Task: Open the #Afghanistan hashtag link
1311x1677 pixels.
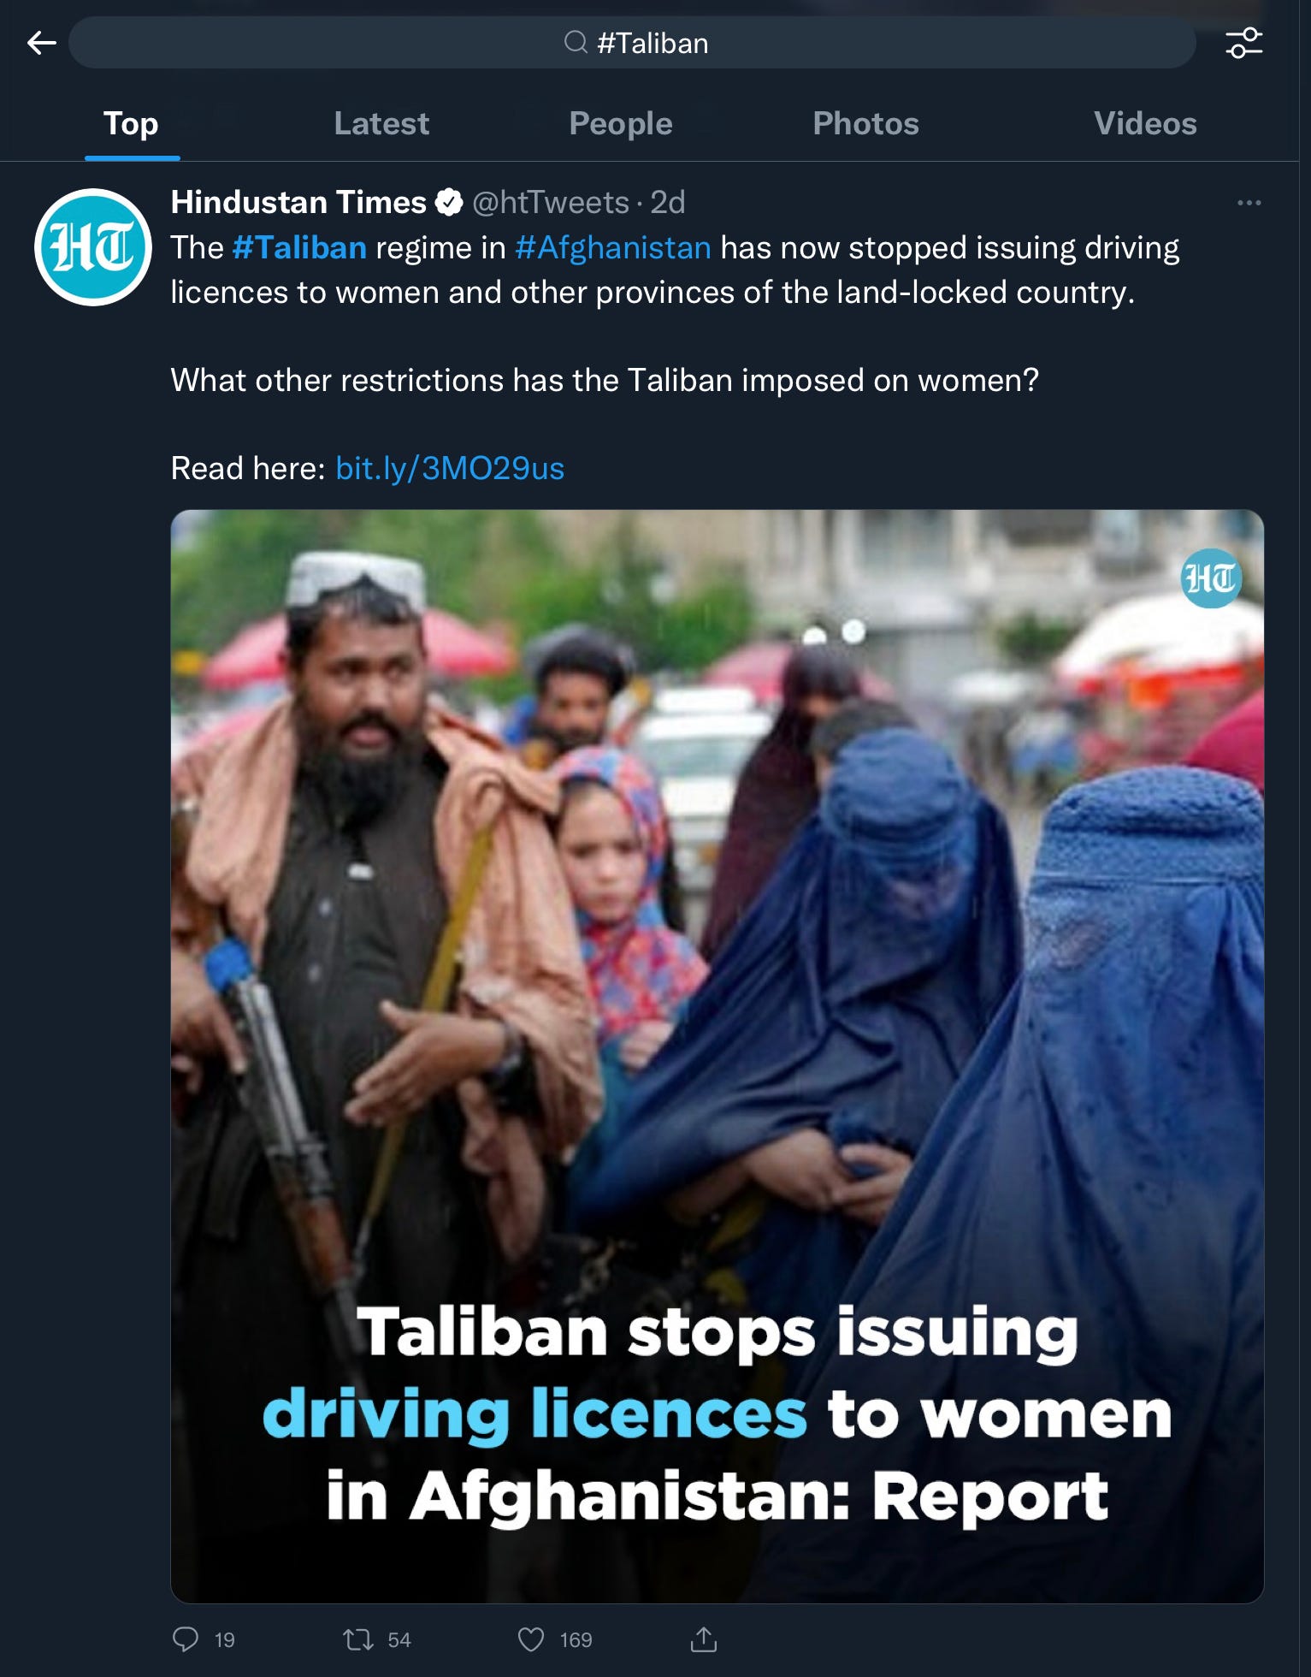Action: click(613, 248)
